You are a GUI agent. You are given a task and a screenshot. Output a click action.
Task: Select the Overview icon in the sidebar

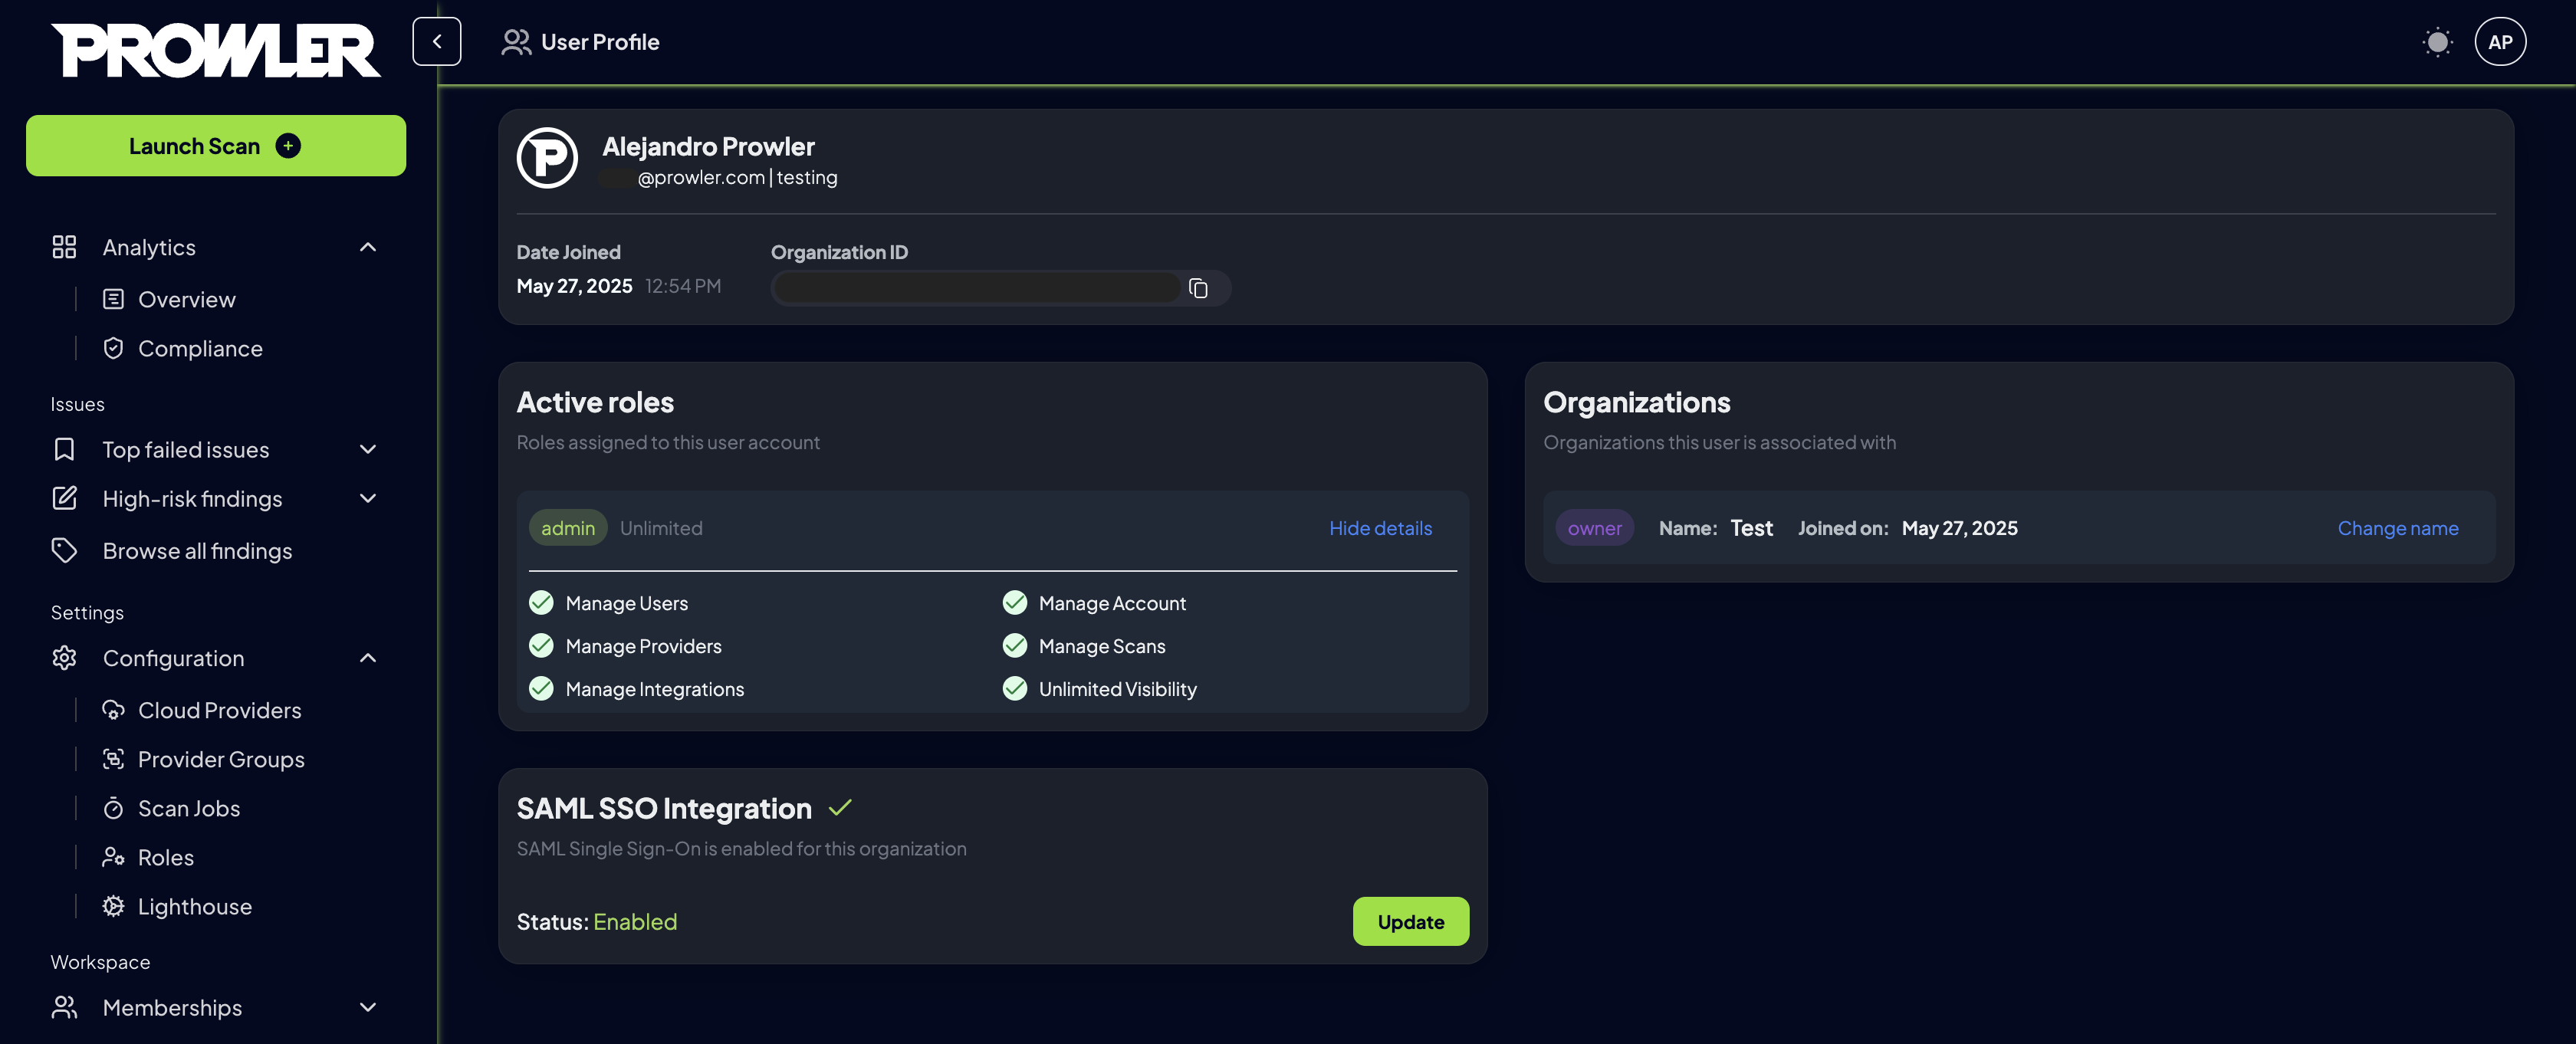[x=113, y=298]
